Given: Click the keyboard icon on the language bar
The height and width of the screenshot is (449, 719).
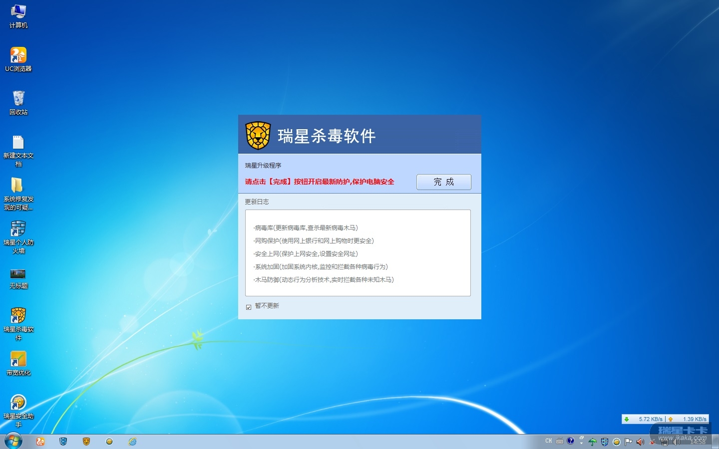Looking at the screenshot, I should [560, 441].
